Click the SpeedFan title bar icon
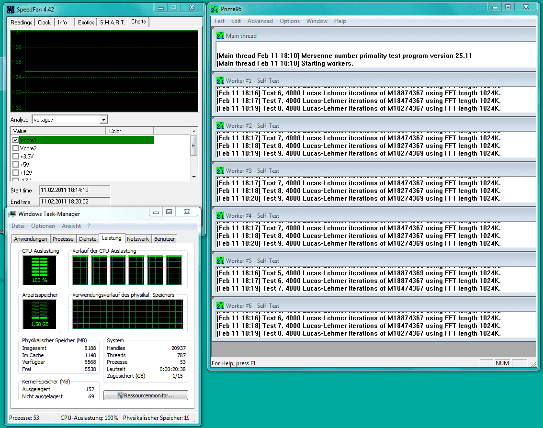The height and width of the screenshot is (428, 543). pyautogui.click(x=11, y=9)
